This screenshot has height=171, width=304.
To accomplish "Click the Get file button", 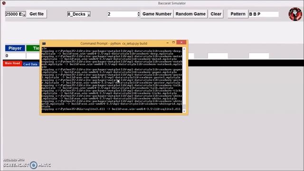I will (x=37, y=14).
